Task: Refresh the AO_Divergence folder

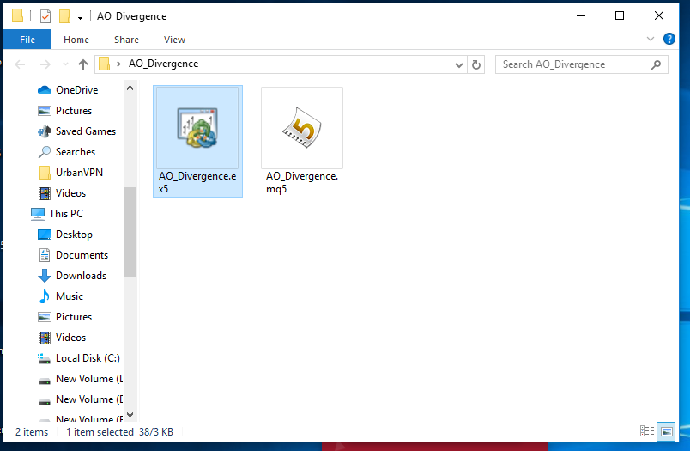Action: (476, 64)
